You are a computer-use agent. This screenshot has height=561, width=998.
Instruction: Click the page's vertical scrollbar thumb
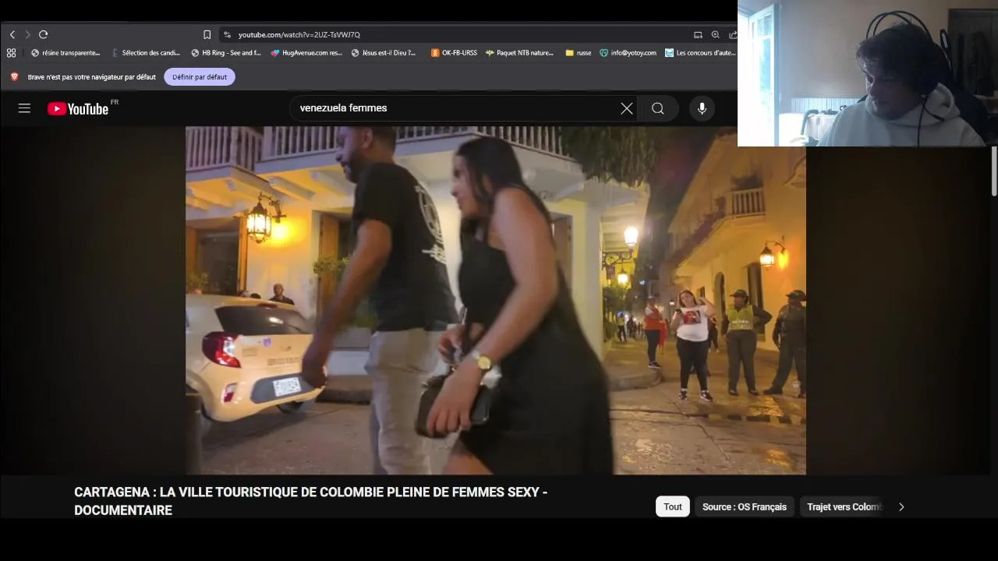coord(994,171)
